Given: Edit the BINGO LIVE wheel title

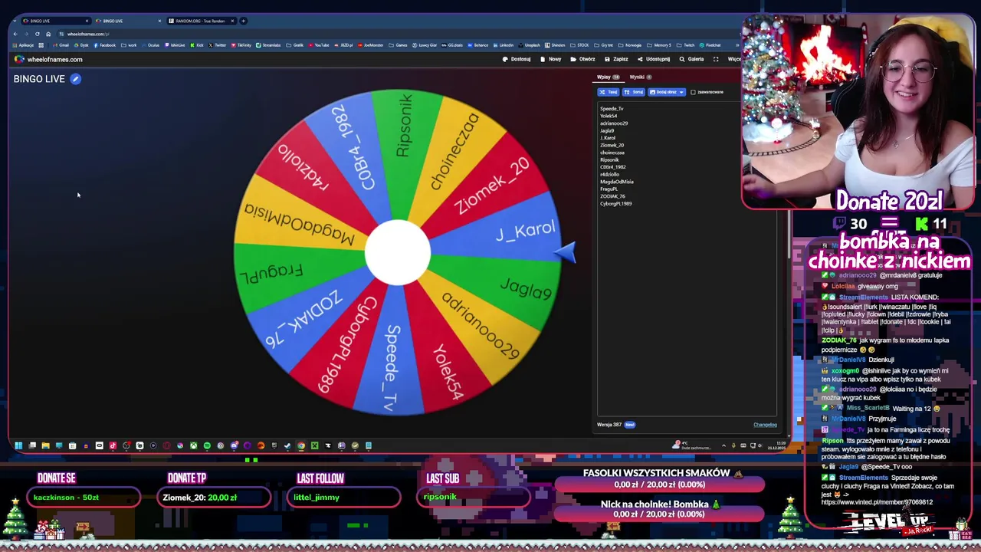Looking at the screenshot, I should (x=75, y=79).
